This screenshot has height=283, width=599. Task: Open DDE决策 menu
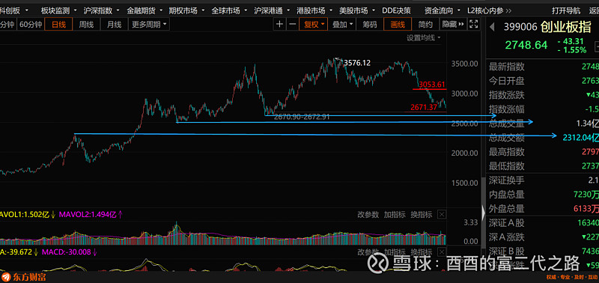click(397, 10)
